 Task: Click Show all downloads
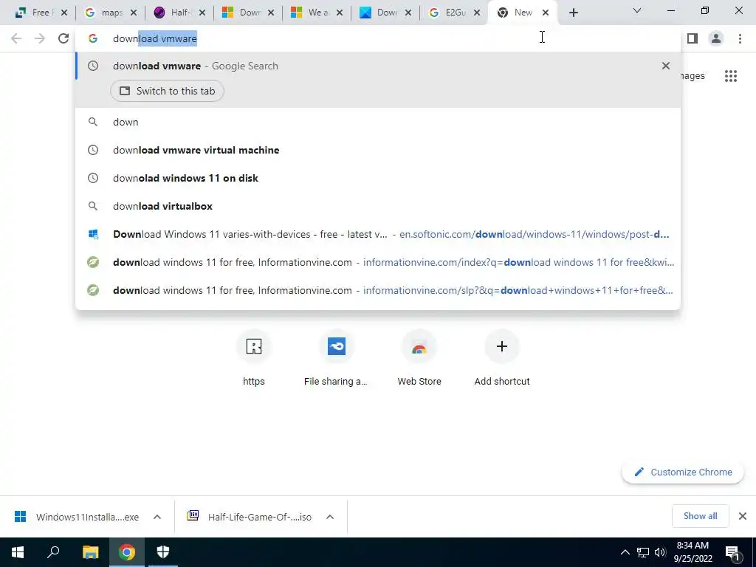click(x=700, y=516)
